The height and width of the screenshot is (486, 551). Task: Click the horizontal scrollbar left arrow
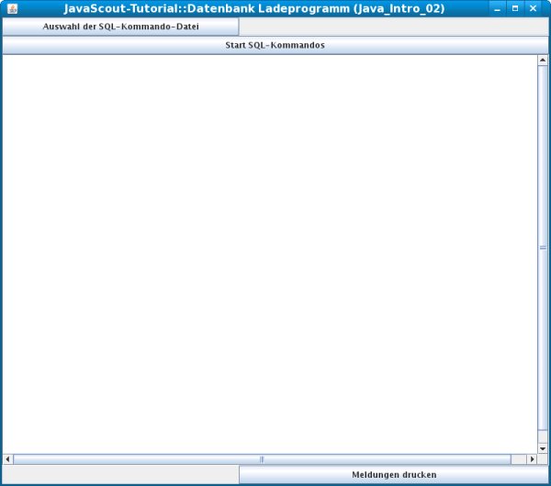(8, 458)
